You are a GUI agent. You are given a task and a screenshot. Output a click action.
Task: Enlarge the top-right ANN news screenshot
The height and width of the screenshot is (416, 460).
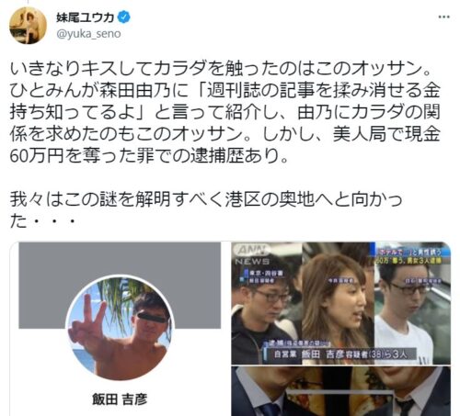click(340, 303)
